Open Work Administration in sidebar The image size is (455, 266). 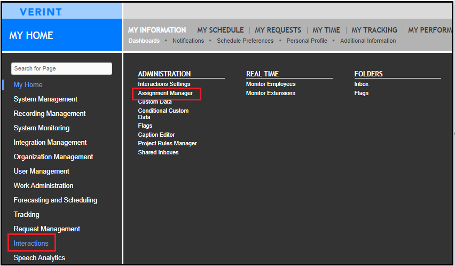(43, 186)
